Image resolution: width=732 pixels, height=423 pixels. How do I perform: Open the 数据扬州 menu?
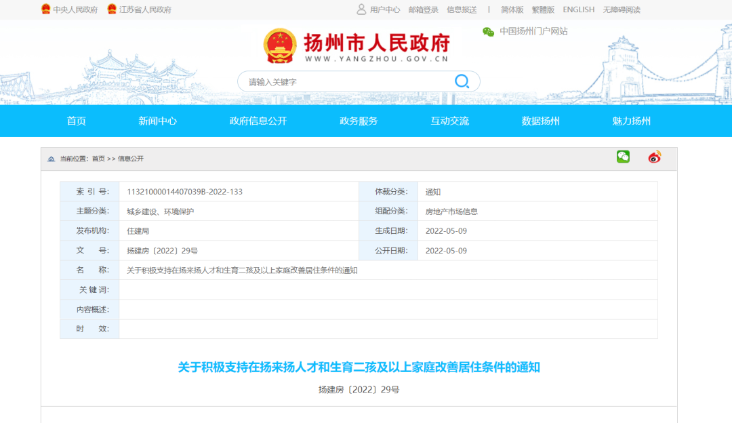point(538,121)
